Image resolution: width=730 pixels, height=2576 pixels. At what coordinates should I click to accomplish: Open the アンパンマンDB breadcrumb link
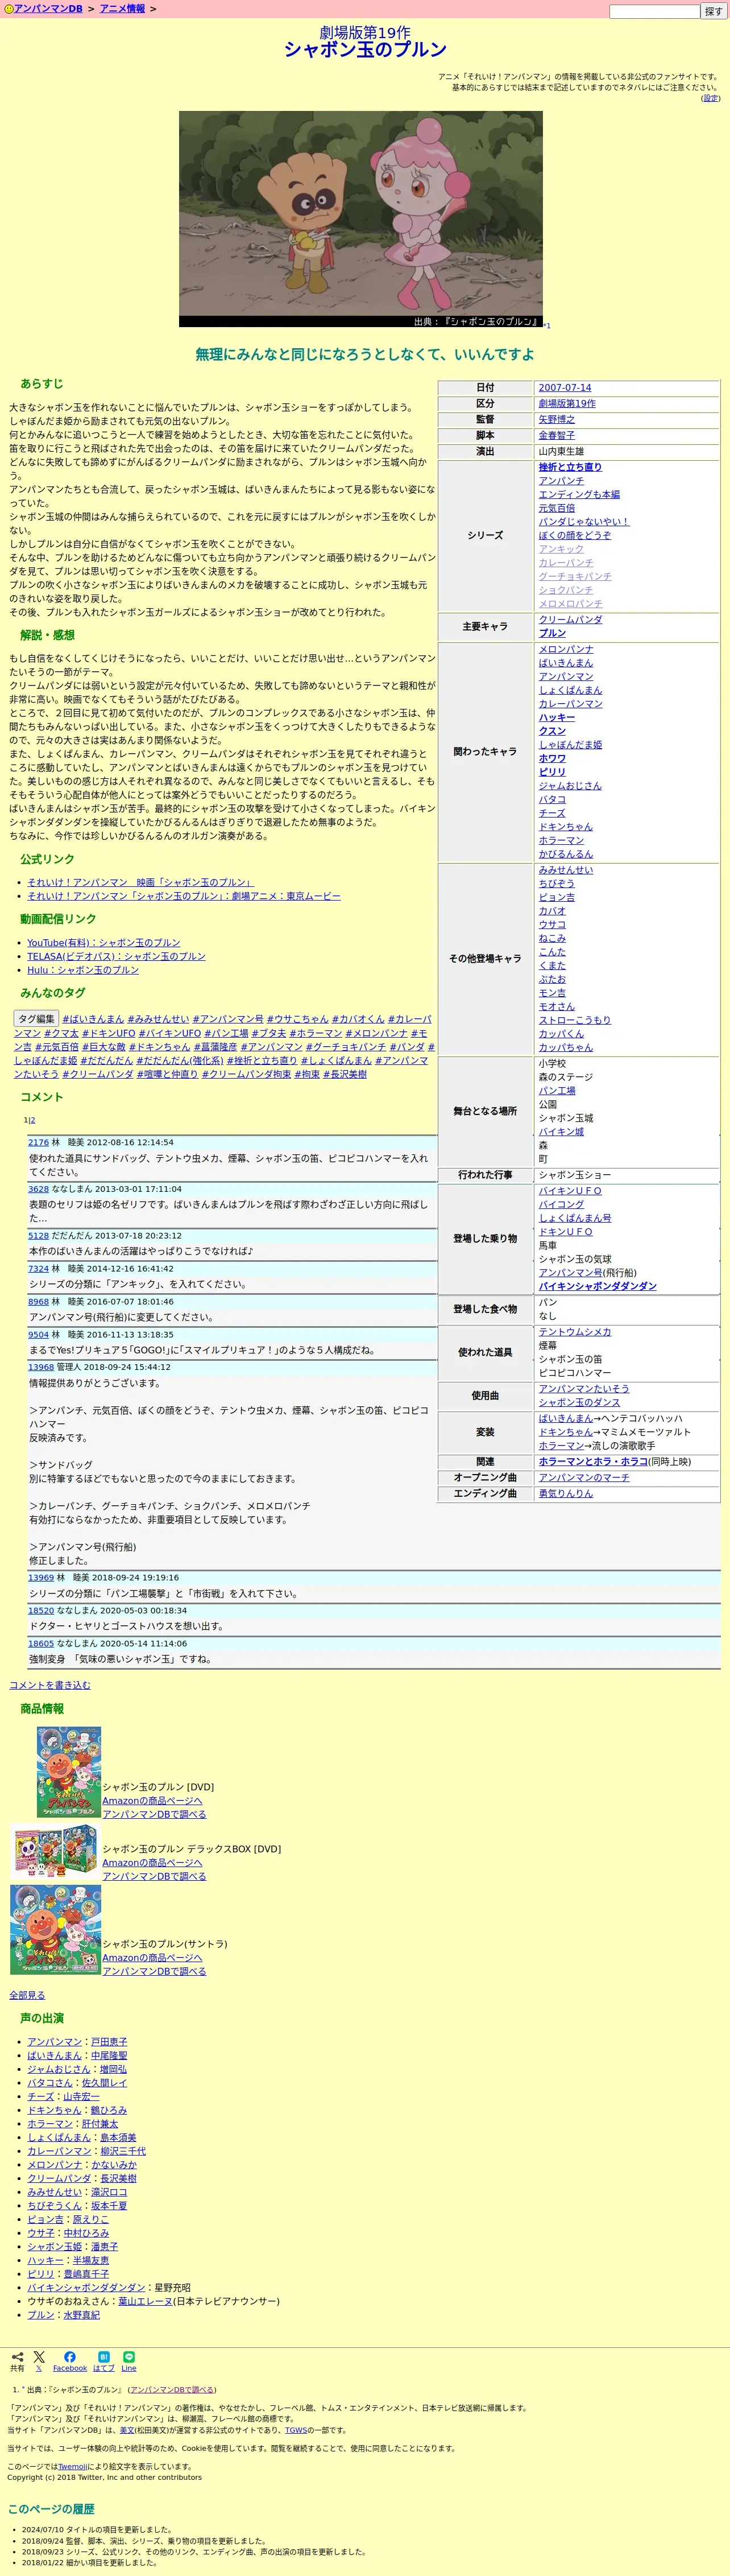[x=48, y=9]
